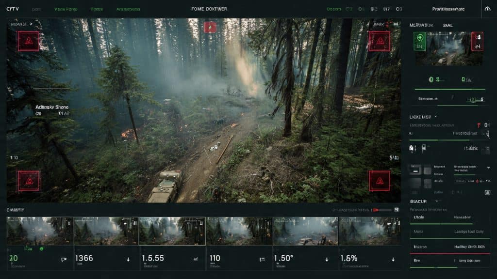Click the red marker at top center of video
The height and width of the screenshot is (279, 497).
coord(210,27)
